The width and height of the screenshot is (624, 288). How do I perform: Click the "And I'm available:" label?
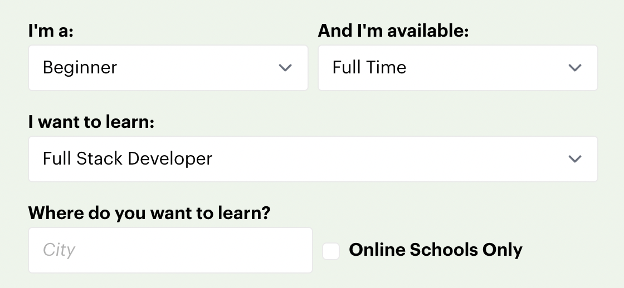point(393,31)
